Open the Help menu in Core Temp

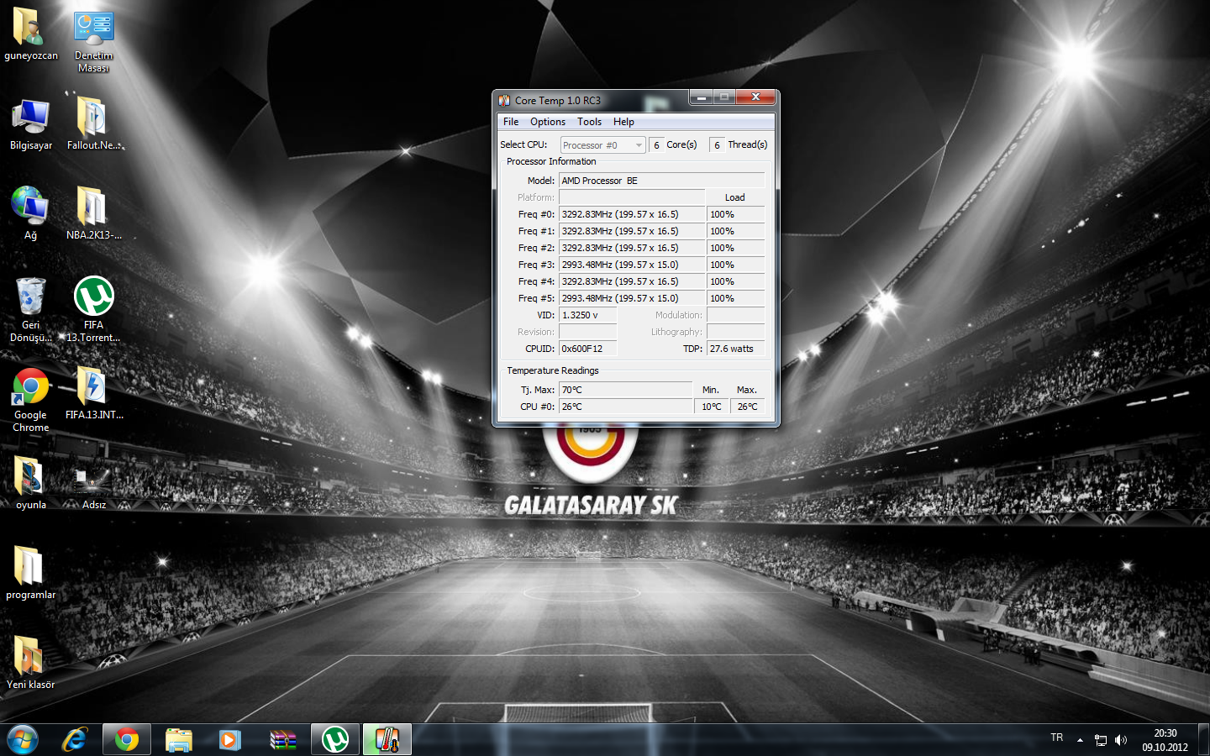623,122
